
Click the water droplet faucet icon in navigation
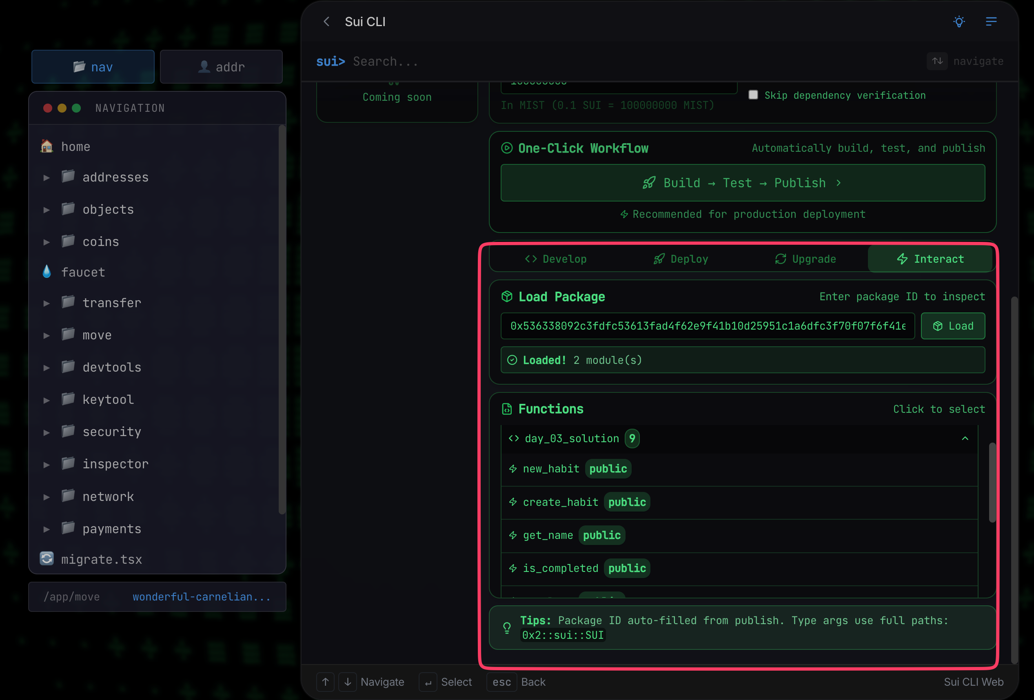coord(47,272)
